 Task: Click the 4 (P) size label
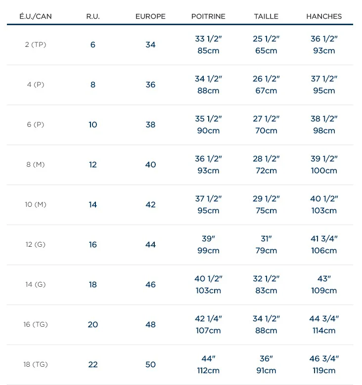click(x=35, y=84)
